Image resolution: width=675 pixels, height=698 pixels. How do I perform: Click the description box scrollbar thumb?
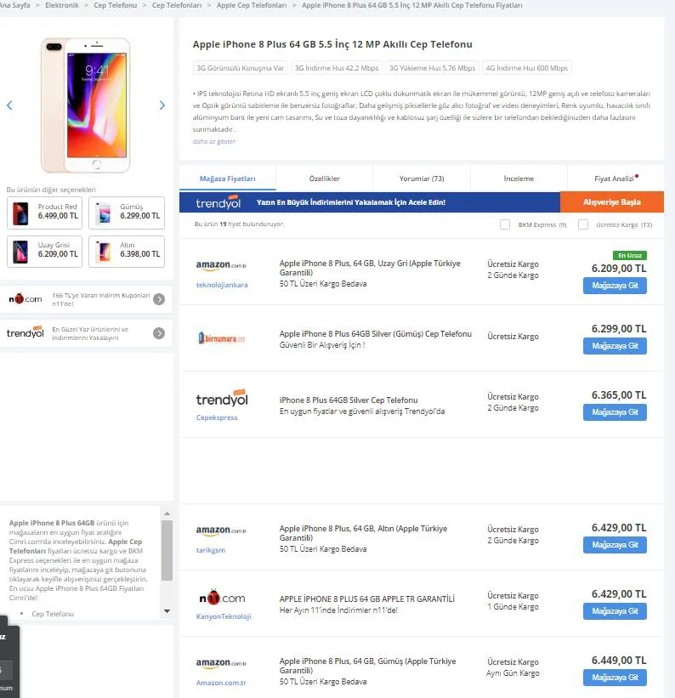coord(167,551)
